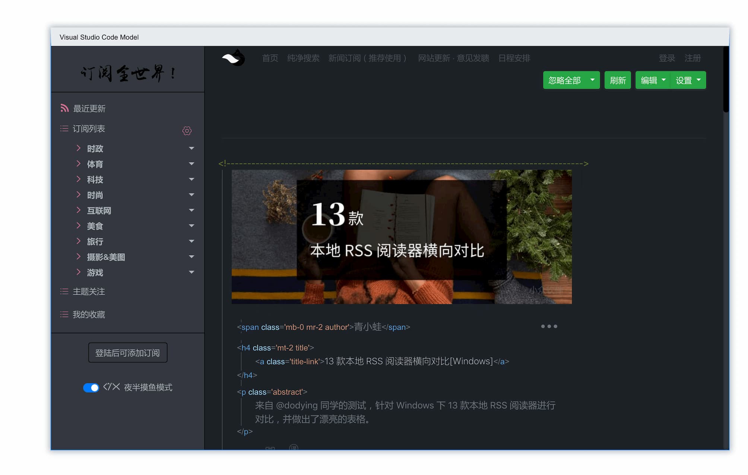748x475 pixels.
Task: Click the 主题关注 list icon
Action: pyautogui.click(x=64, y=291)
